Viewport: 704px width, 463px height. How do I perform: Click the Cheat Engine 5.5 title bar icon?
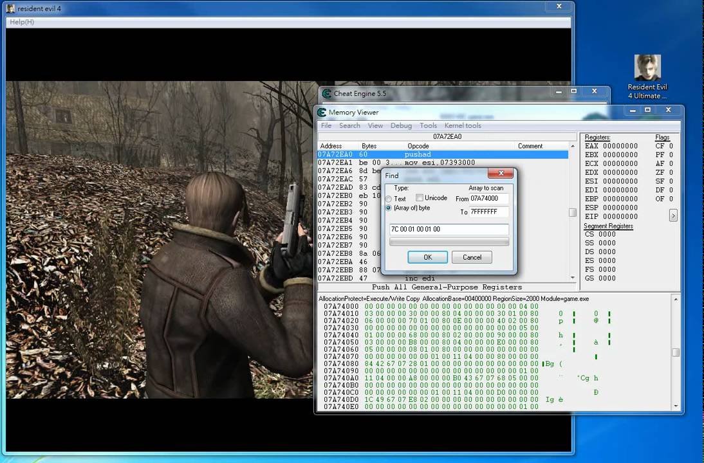point(326,93)
